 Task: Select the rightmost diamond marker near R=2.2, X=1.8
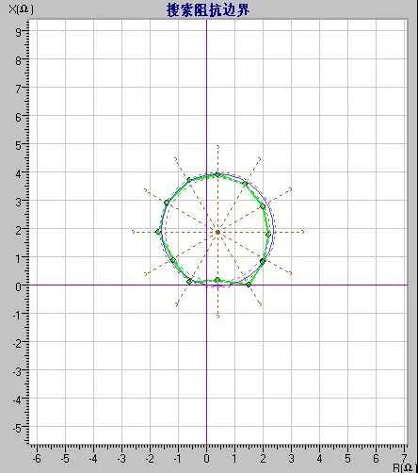[268, 235]
